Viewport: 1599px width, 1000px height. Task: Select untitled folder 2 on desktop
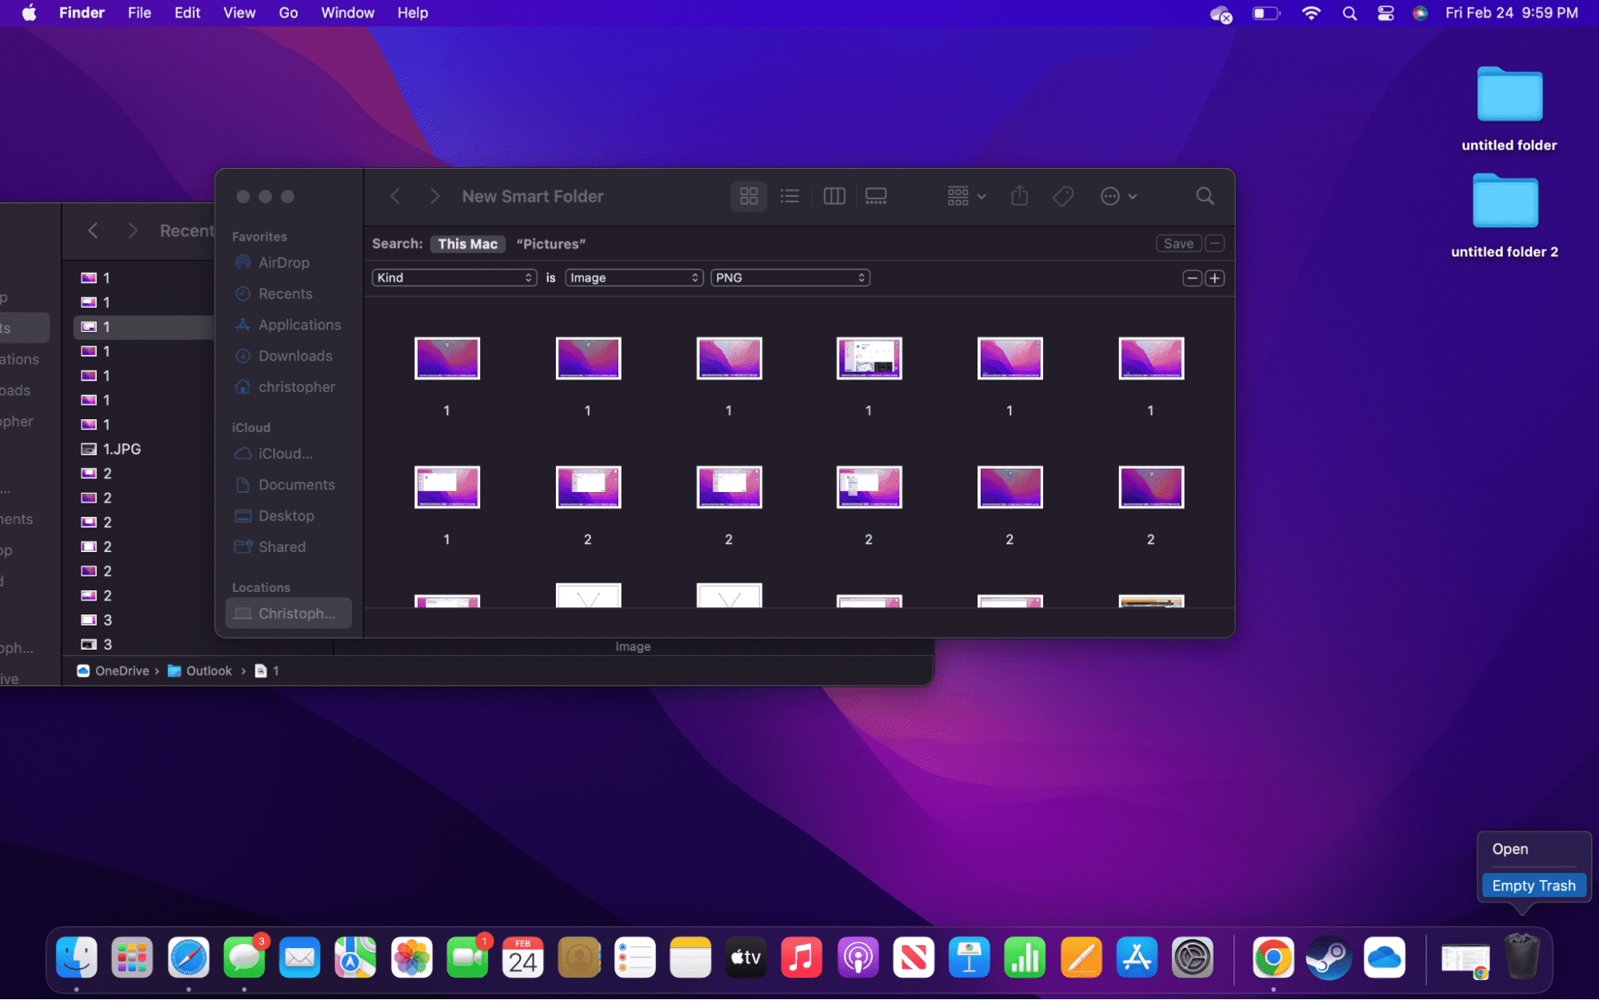1505,216
